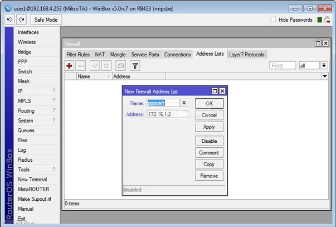Click the Address input field
The width and height of the screenshot is (336, 227).
[x=167, y=114]
